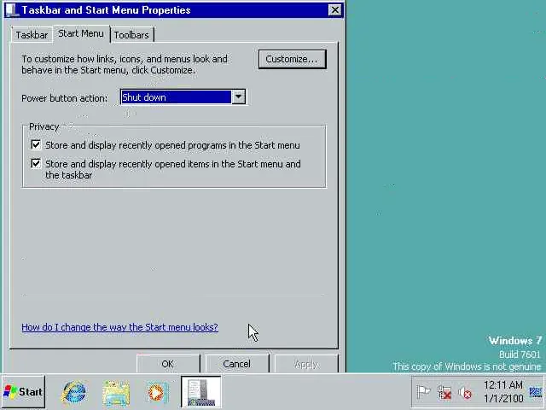Click the 'Privacy' group label
Screen dimensions: 546x410
(x=44, y=126)
